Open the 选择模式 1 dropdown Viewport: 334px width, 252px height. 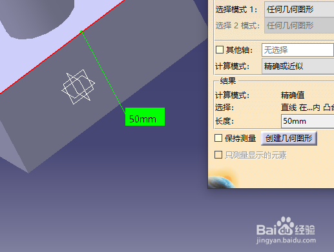[x=299, y=10]
